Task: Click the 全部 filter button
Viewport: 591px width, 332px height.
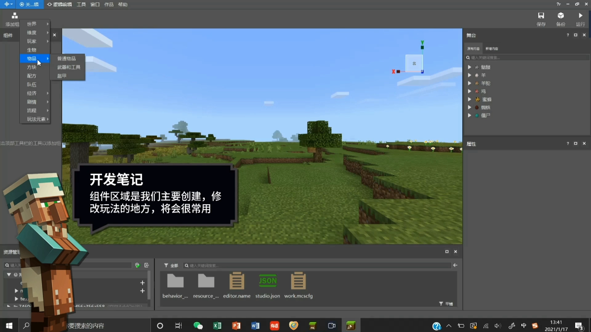Action: pyautogui.click(x=171, y=266)
